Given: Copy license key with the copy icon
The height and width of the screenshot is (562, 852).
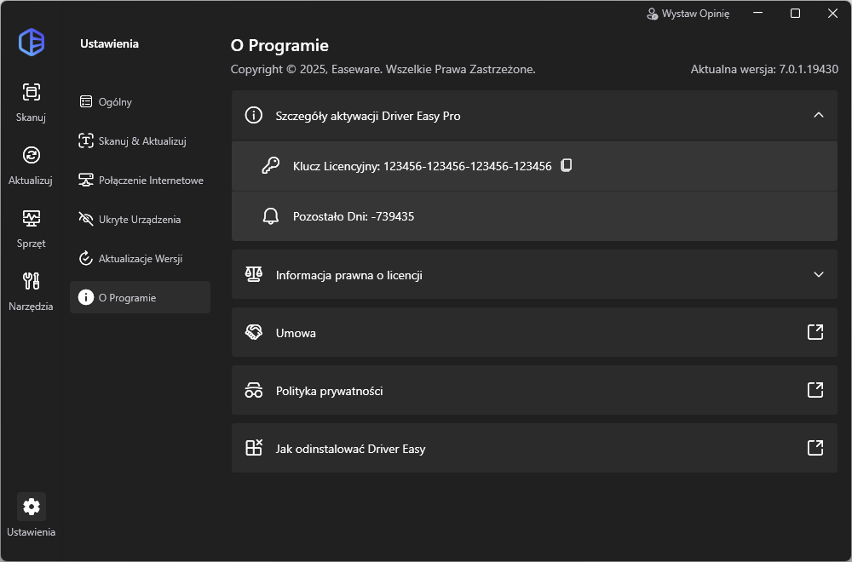Looking at the screenshot, I should point(567,165).
